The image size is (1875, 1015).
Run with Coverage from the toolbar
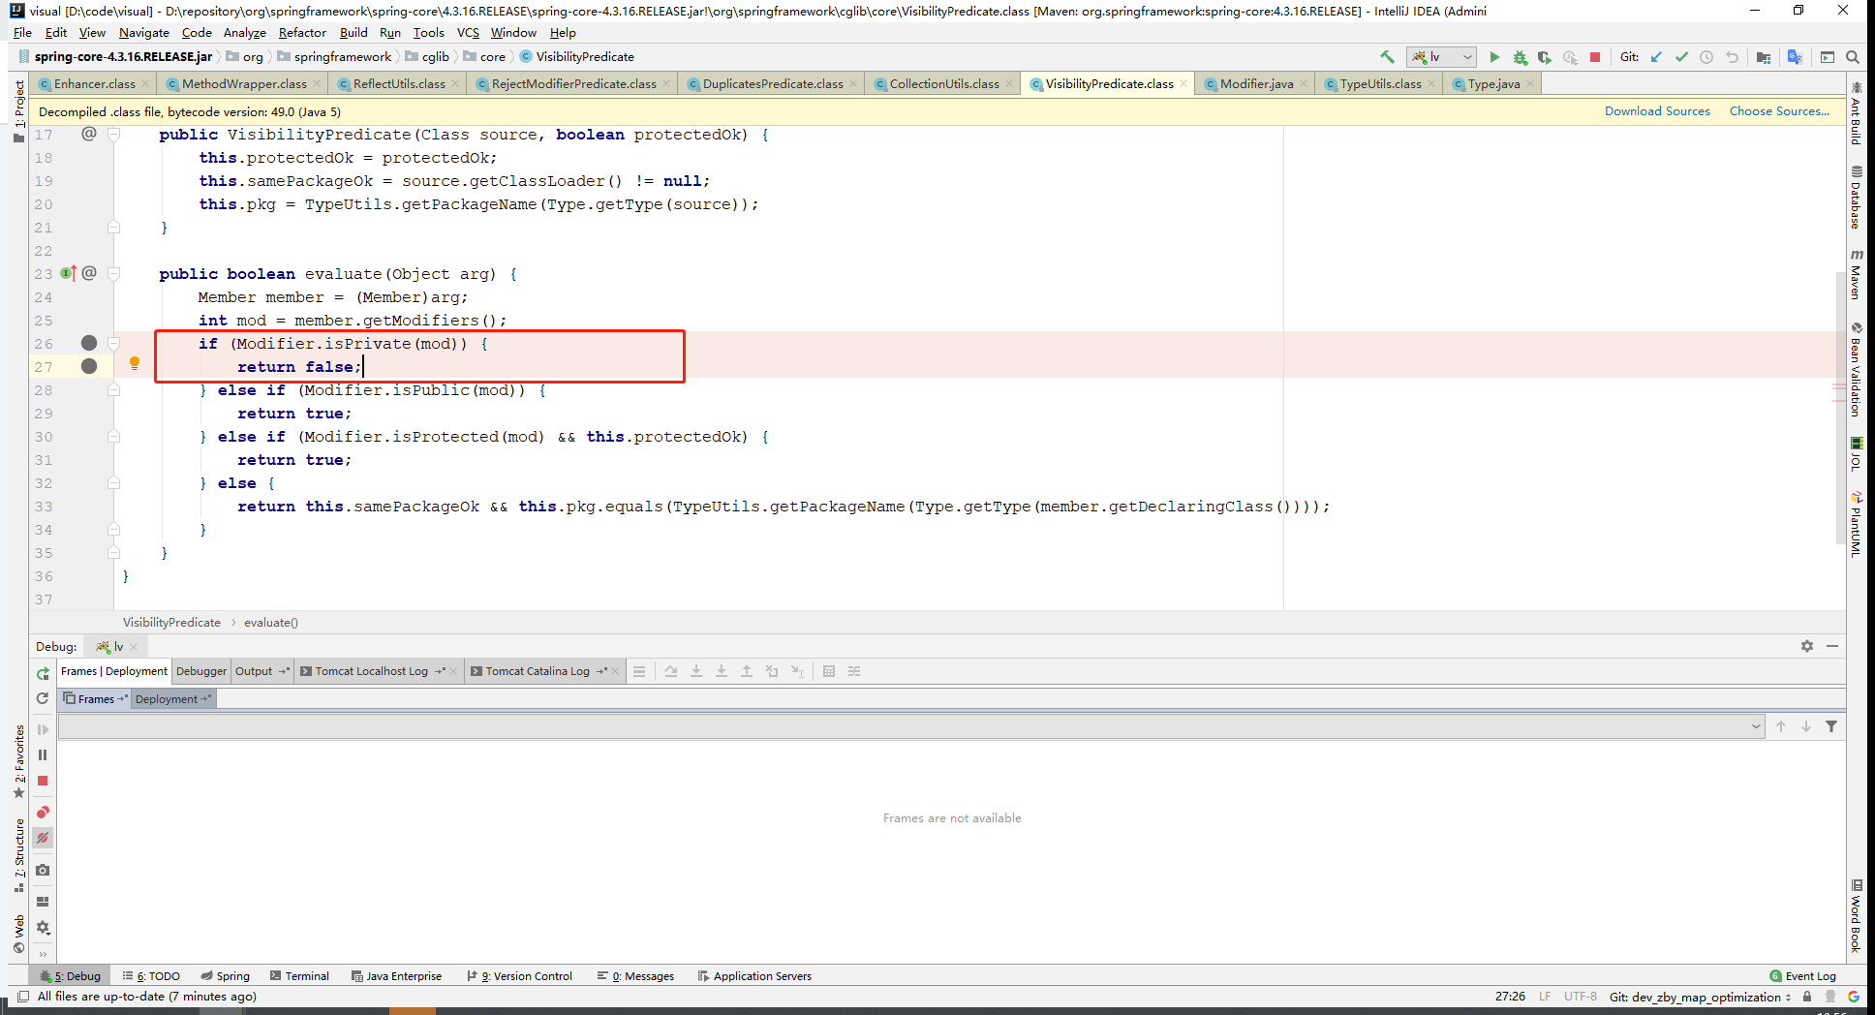[1545, 57]
